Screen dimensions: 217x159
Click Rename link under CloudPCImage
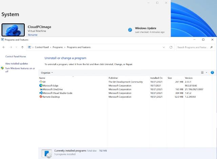click(x=33, y=35)
